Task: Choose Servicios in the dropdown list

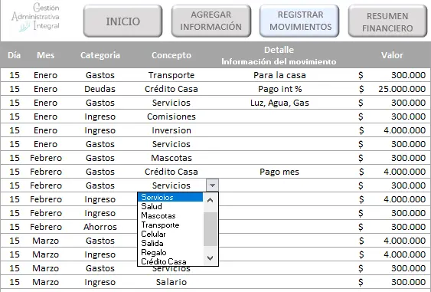Action: tap(170, 197)
